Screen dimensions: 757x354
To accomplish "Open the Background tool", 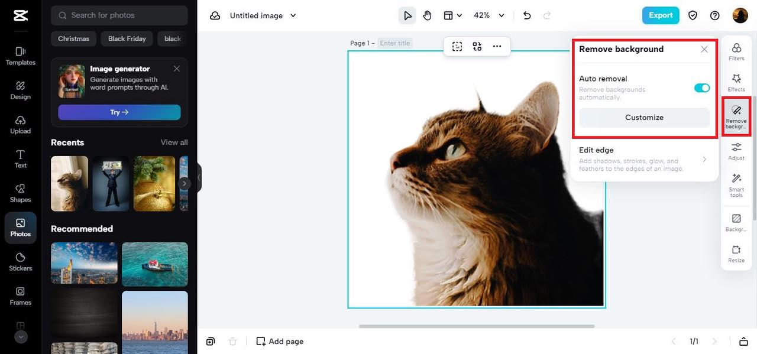I will click(736, 223).
